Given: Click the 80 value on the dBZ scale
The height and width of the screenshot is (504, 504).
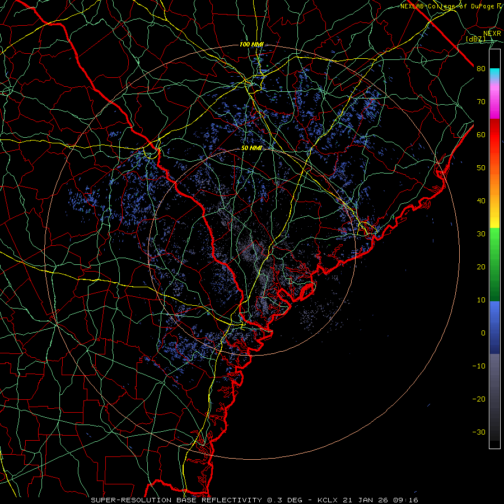Looking at the screenshot, I should 481,69.
